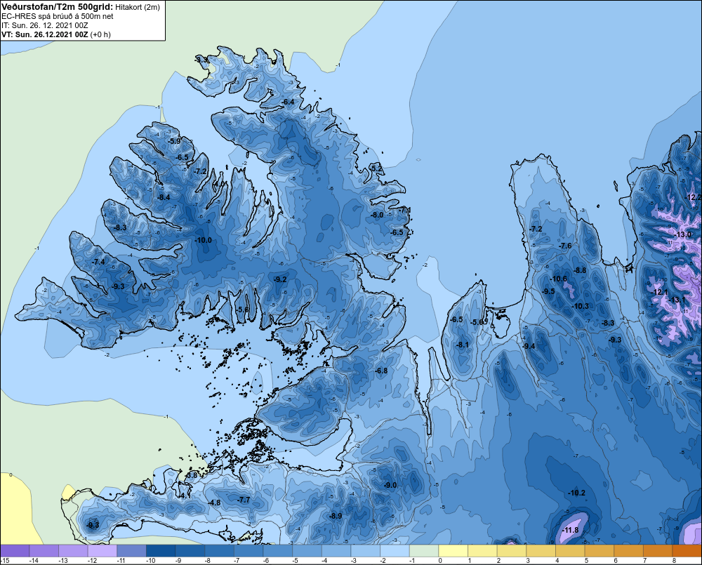Click the 4 to 5 golden legend swatch

point(570,551)
